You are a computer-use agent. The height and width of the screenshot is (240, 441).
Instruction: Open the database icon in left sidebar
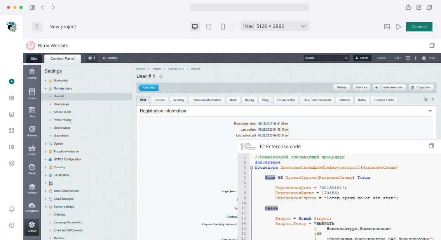12,114
